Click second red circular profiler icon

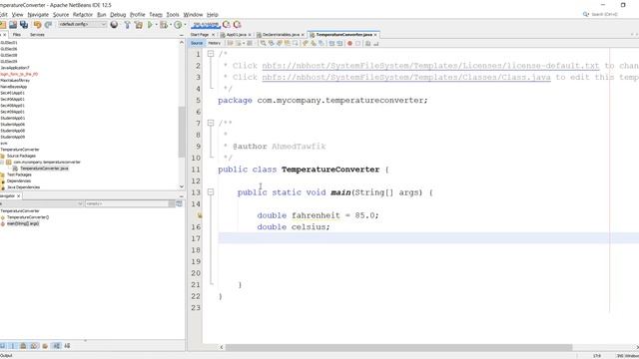(237, 25)
